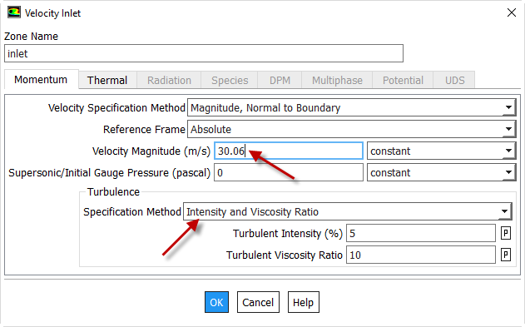This screenshot has width=525, height=327.
Task: Close the Velocity Inlet dialog
Action: click(512, 12)
